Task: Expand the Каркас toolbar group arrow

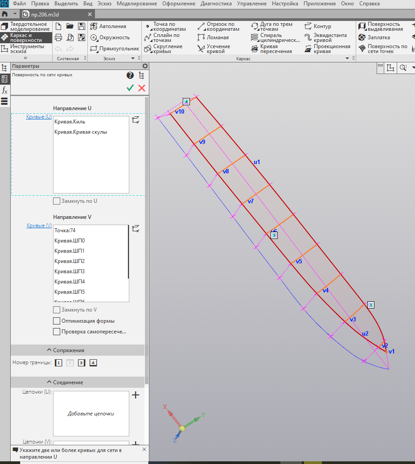Action: point(347,58)
